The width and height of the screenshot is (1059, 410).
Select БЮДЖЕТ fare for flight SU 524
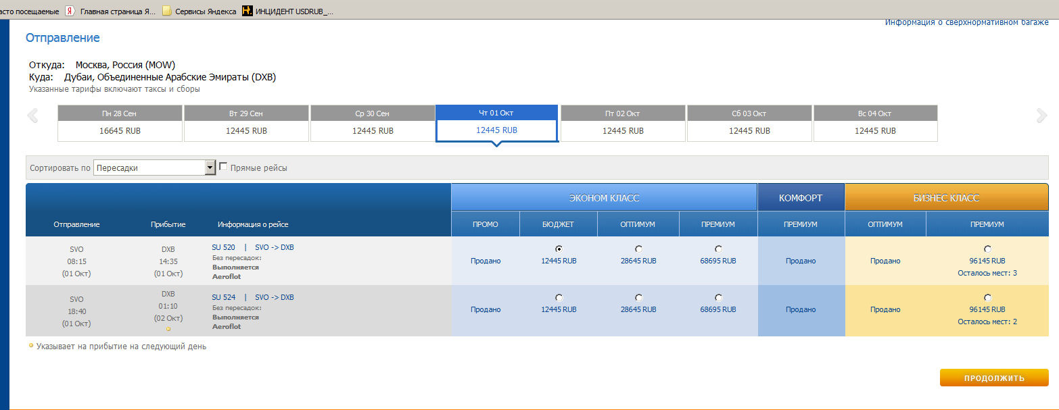point(559,297)
